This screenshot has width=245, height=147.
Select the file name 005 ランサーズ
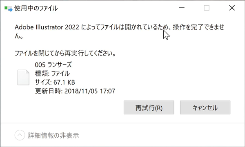pyautogui.click(x=53, y=65)
